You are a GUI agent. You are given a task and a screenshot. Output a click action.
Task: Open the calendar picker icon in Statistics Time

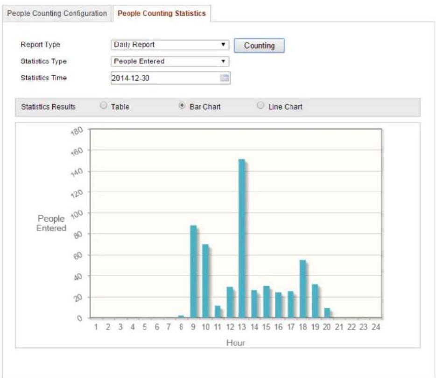pos(225,78)
